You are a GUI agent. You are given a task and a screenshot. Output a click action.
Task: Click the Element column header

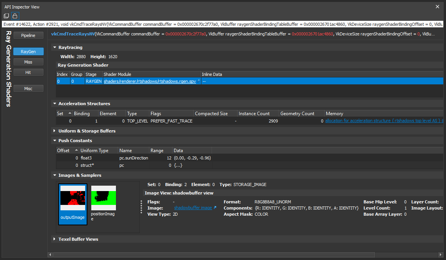click(112, 114)
